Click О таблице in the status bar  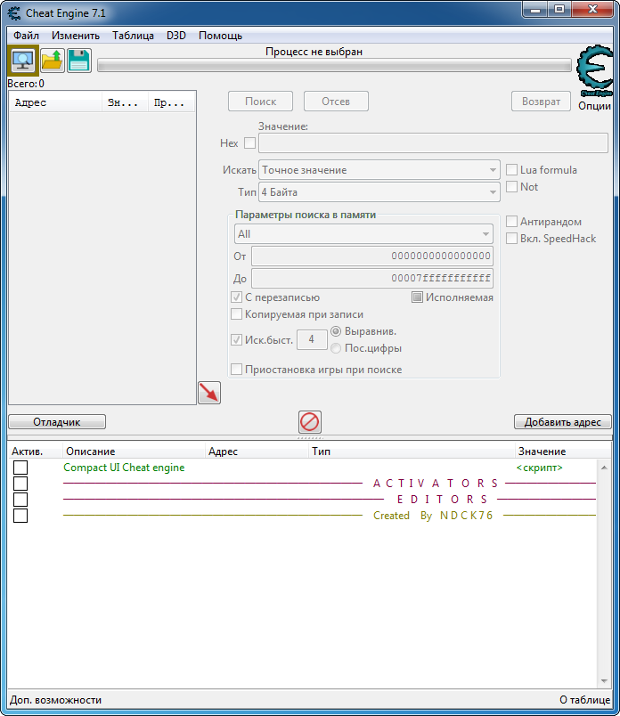click(x=585, y=700)
